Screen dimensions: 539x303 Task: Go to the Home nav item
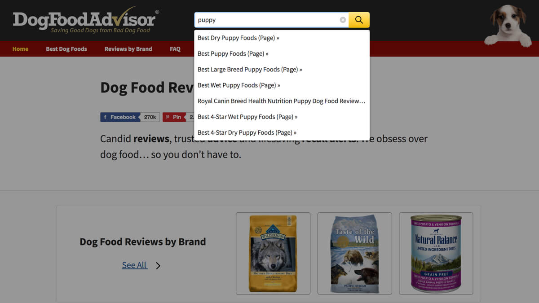(x=20, y=49)
